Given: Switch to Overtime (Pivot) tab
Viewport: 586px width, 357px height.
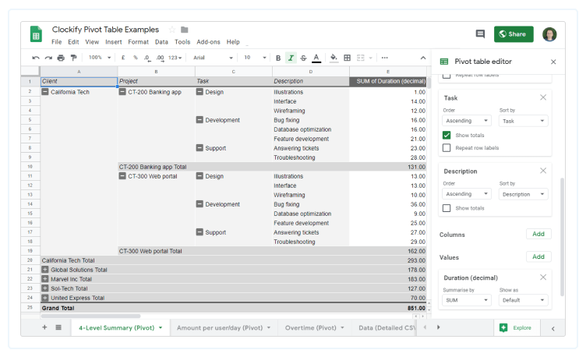Looking at the screenshot, I should tap(315, 328).
